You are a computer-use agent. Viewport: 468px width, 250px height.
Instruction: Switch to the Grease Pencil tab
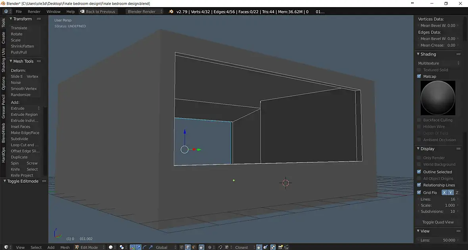point(3,107)
